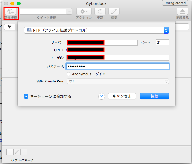This screenshot has height=164, width=192.
Task: Remove bookmark with the minus button
Action: point(24,152)
